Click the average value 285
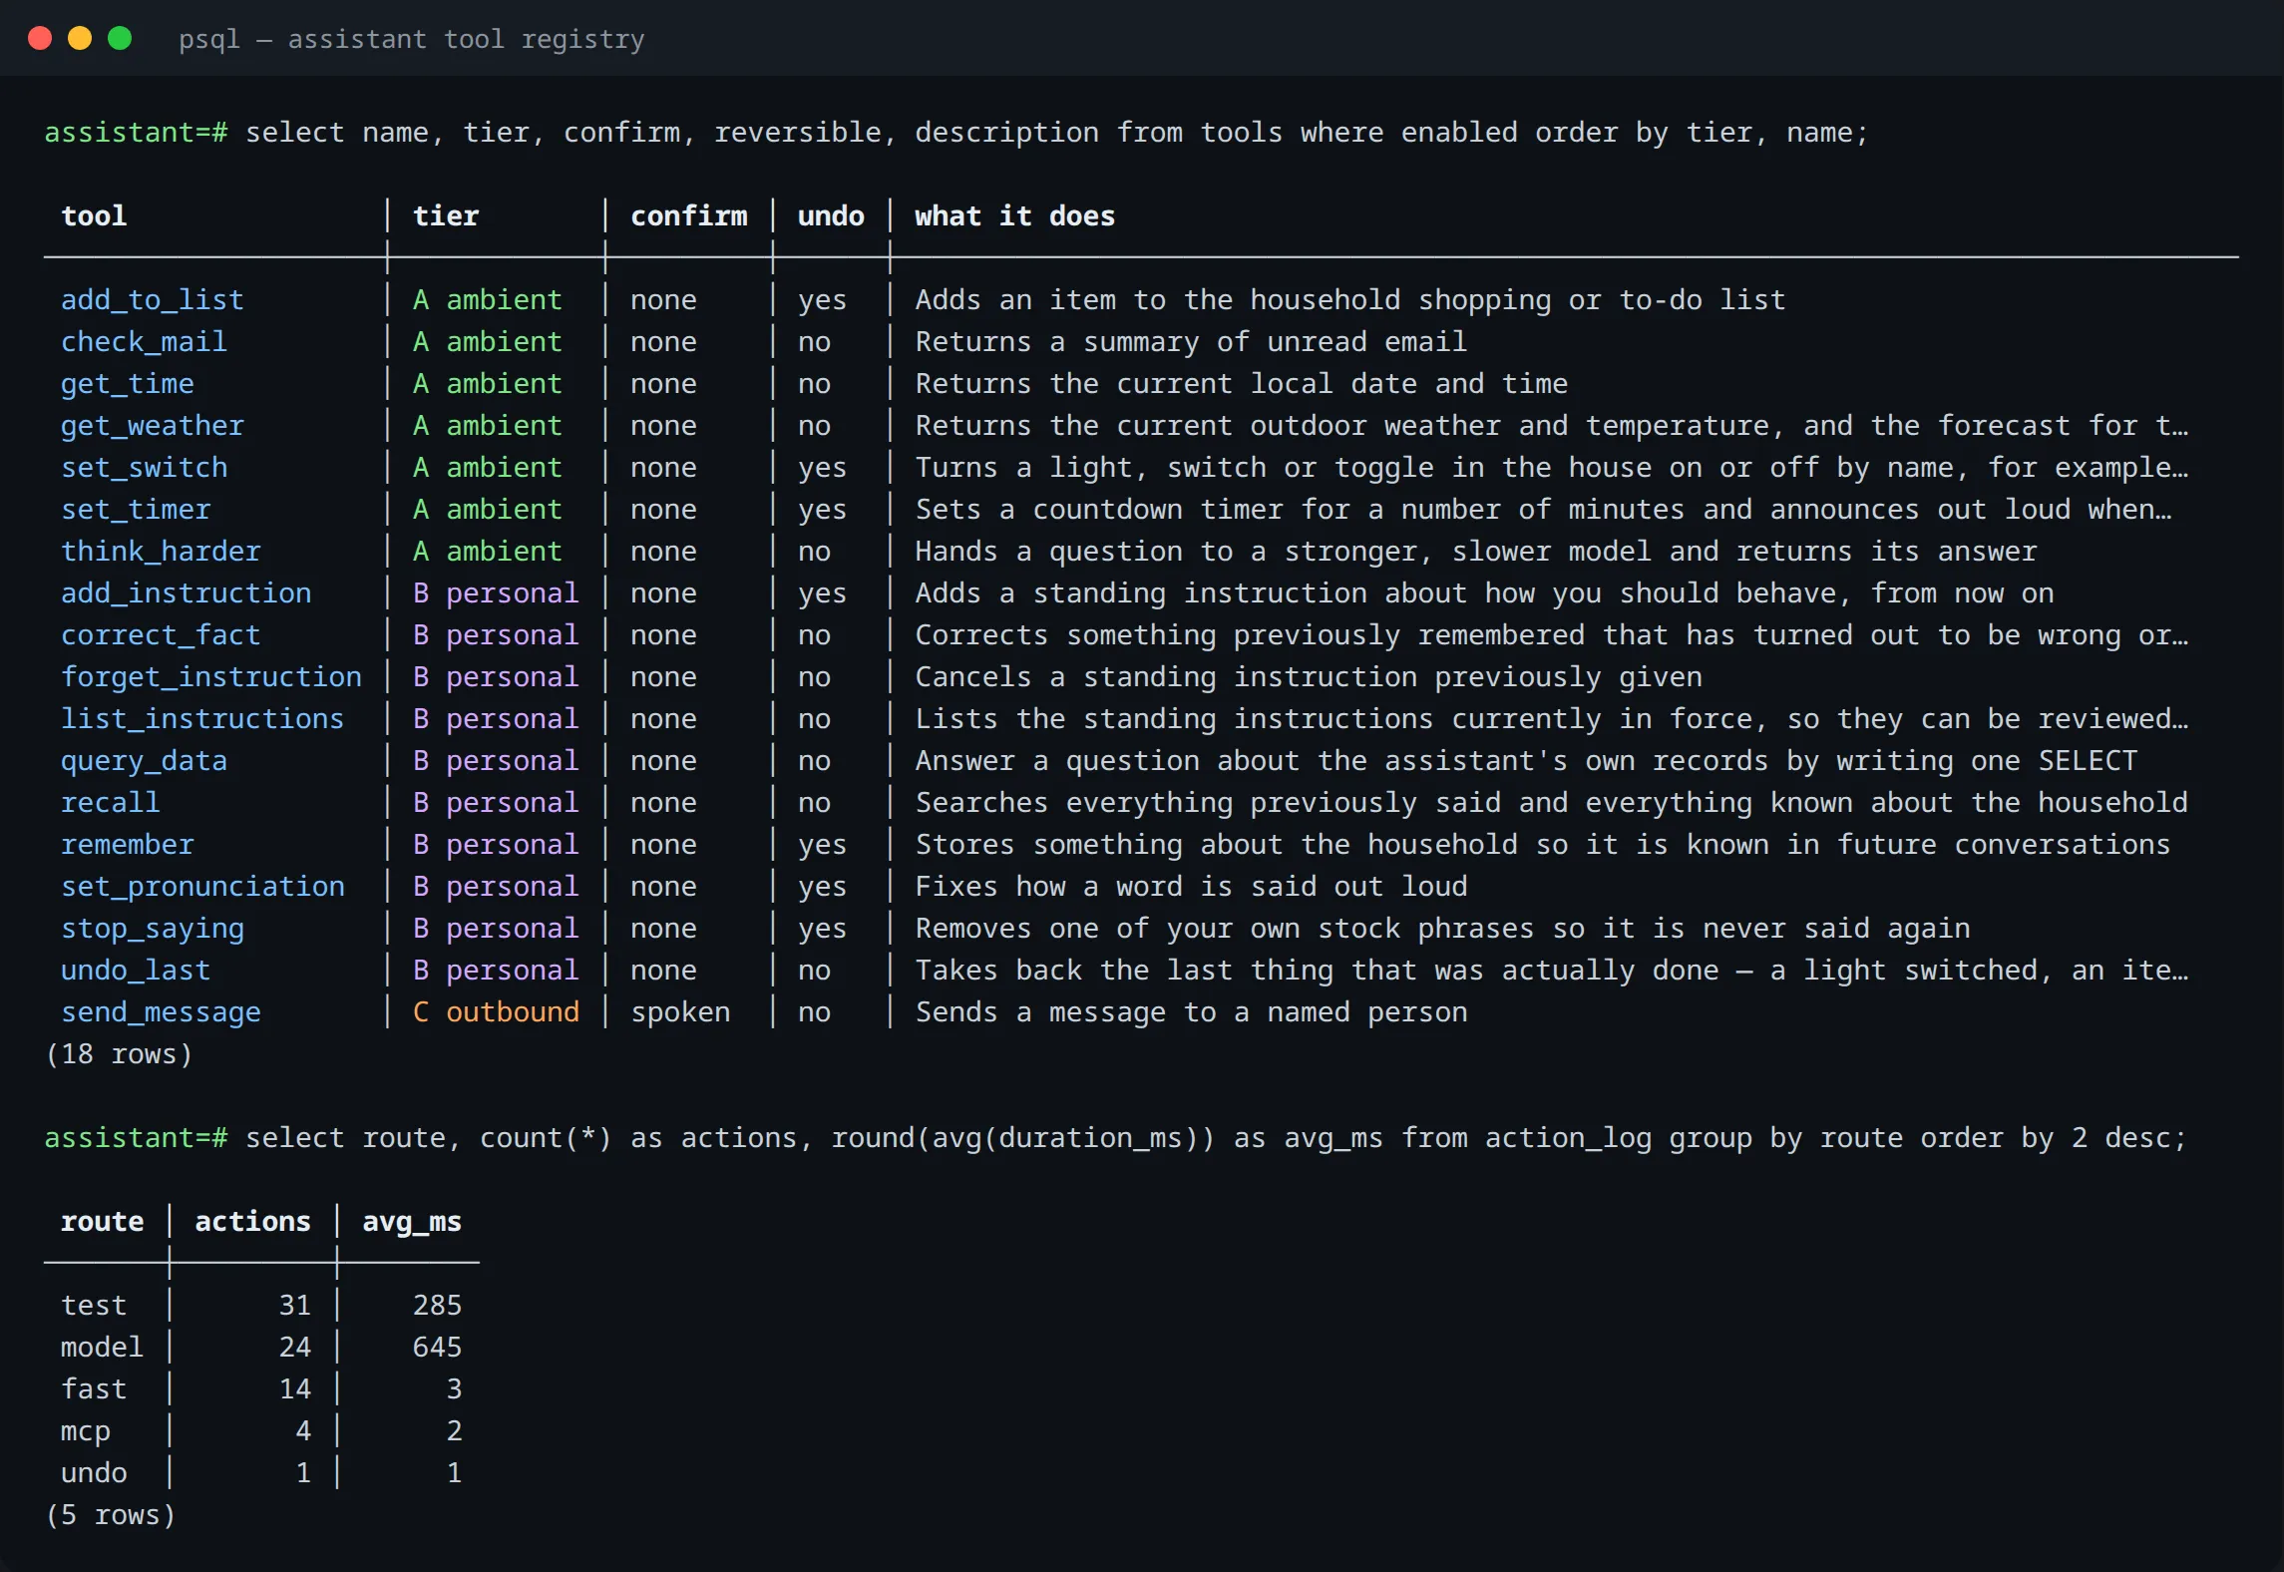 (437, 1306)
